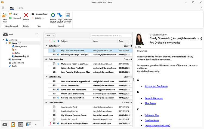Click the New Mail icon
This screenshot has width=204, height=129.
click(5, 16)
